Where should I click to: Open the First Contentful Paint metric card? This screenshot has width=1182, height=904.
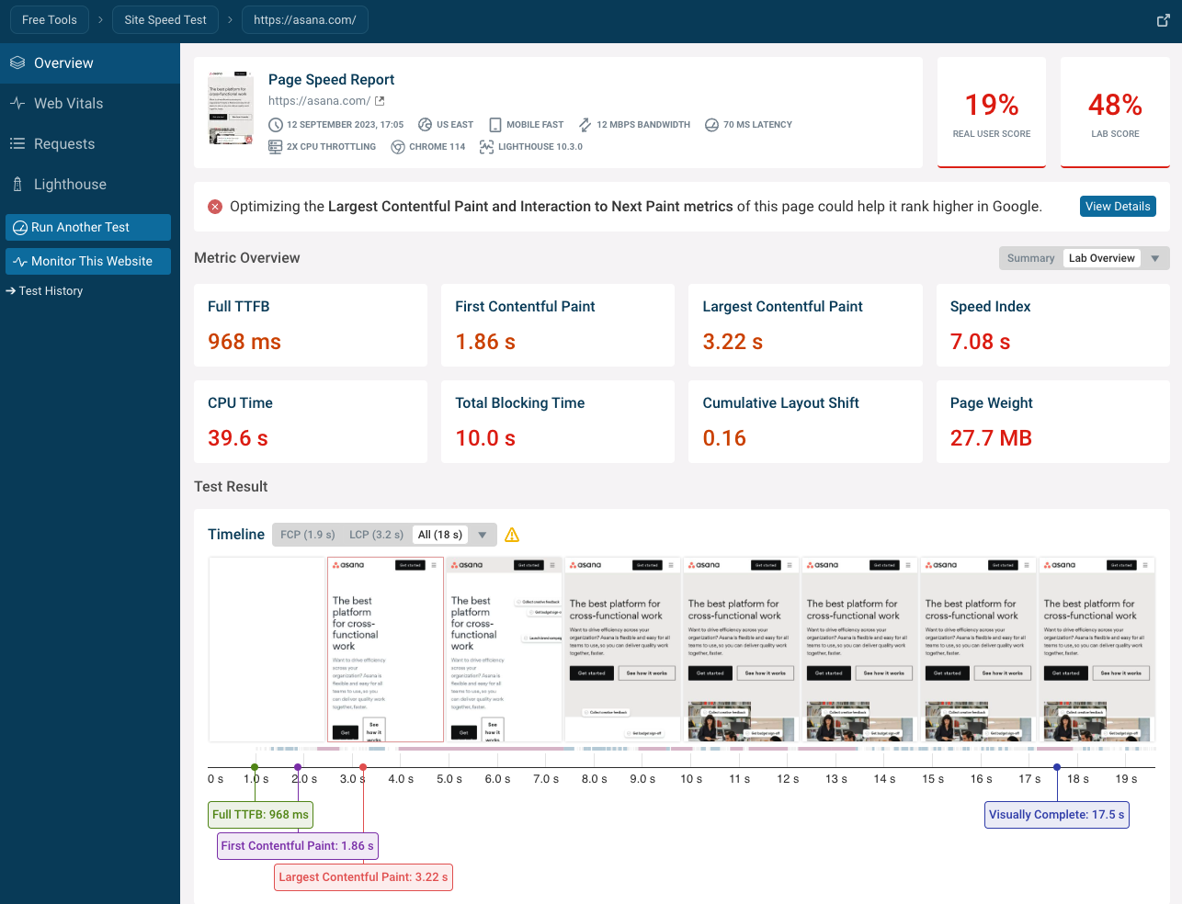pyautogui.click(x=558, y=325)
